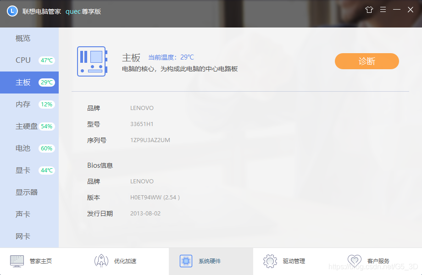Click the quec 尊享版 title text
Viewport: 422px width, 275px height.
point(83,11)
